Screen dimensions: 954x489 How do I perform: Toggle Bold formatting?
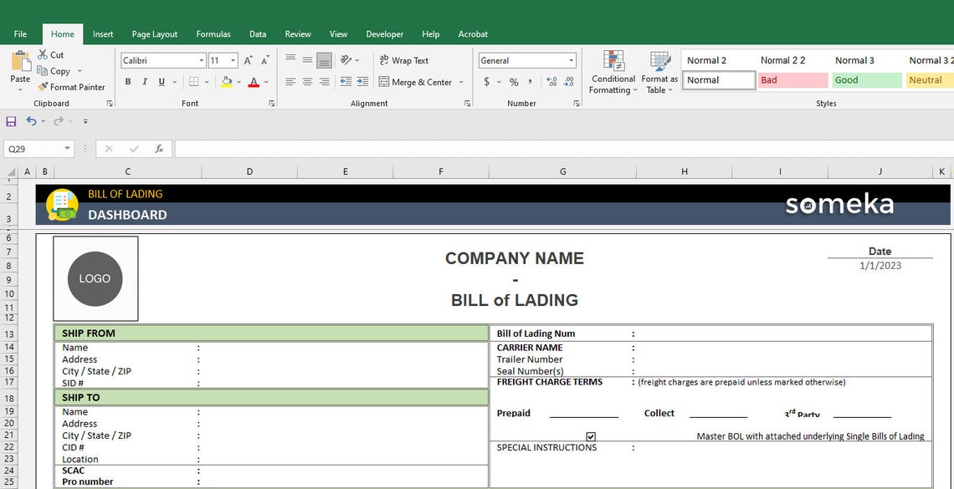(127, 81)
